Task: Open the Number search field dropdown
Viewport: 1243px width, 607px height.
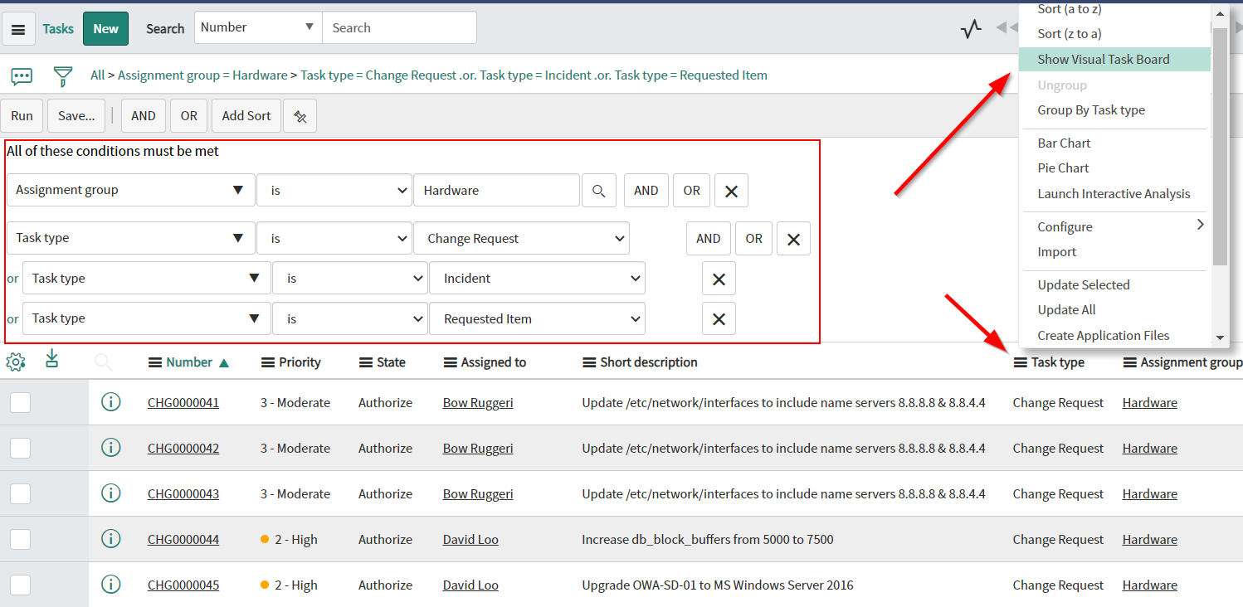Action: (258, 27)
